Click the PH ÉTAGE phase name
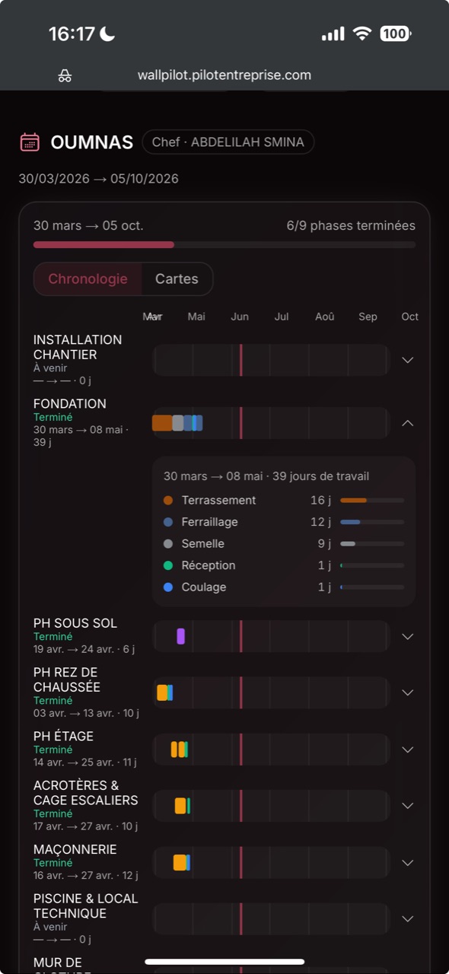The height and width of the screenshot is (974, 449). pos(63,737)
